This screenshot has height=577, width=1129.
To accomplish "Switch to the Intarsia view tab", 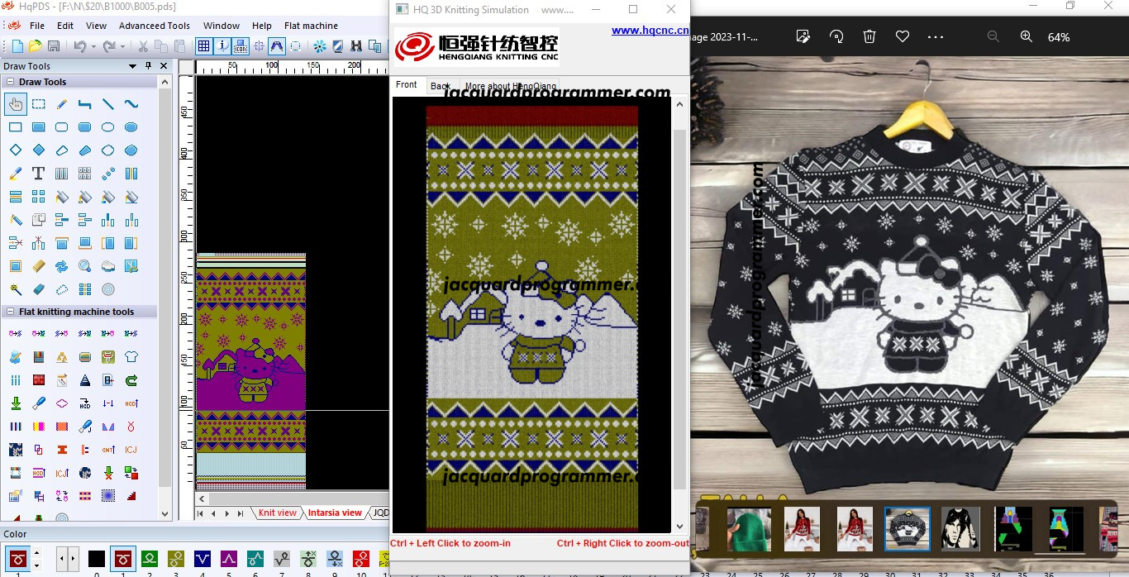I will [x=335, y=513].
